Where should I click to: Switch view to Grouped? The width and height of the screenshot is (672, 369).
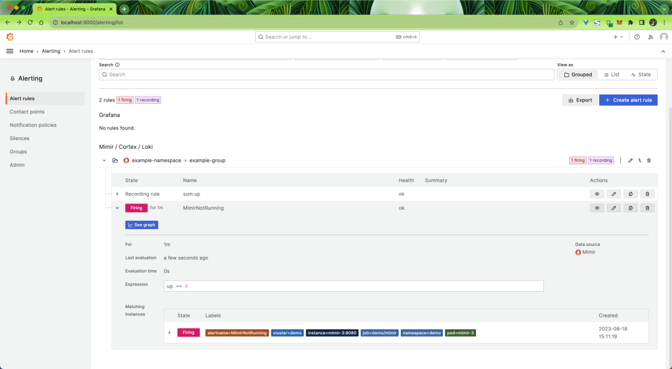(x=577, y=75)
